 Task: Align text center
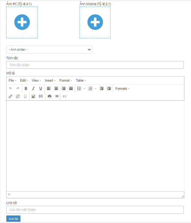tap(56, 89)
